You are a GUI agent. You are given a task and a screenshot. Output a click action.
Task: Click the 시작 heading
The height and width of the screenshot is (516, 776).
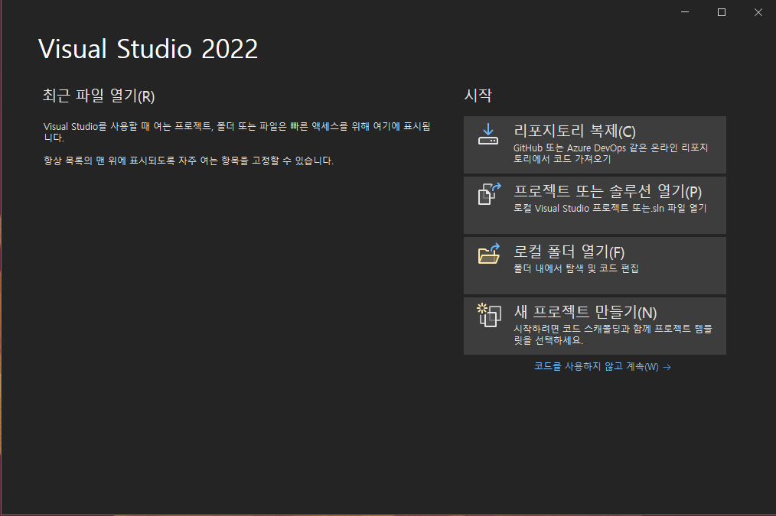(478, 95)
